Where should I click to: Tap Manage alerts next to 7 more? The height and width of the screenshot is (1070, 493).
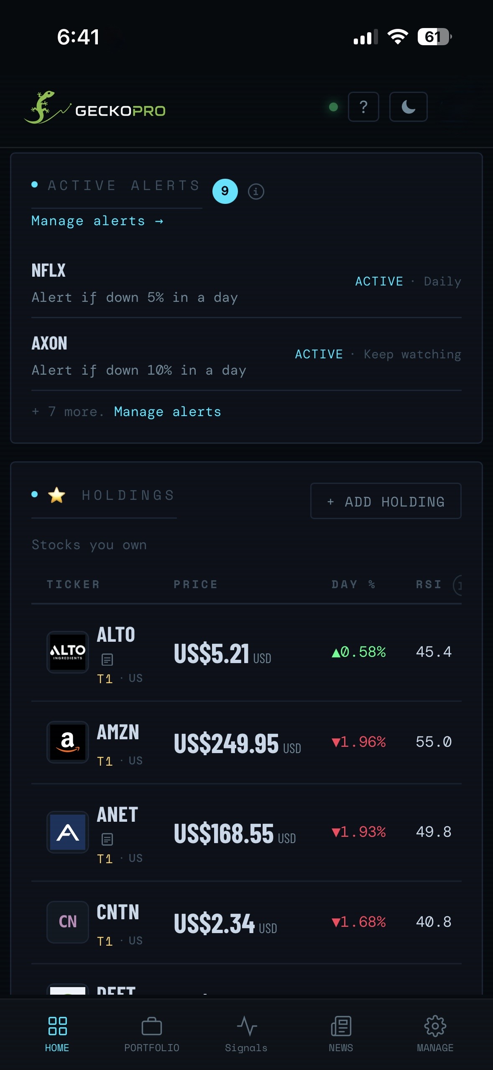[x=168, y=412]
